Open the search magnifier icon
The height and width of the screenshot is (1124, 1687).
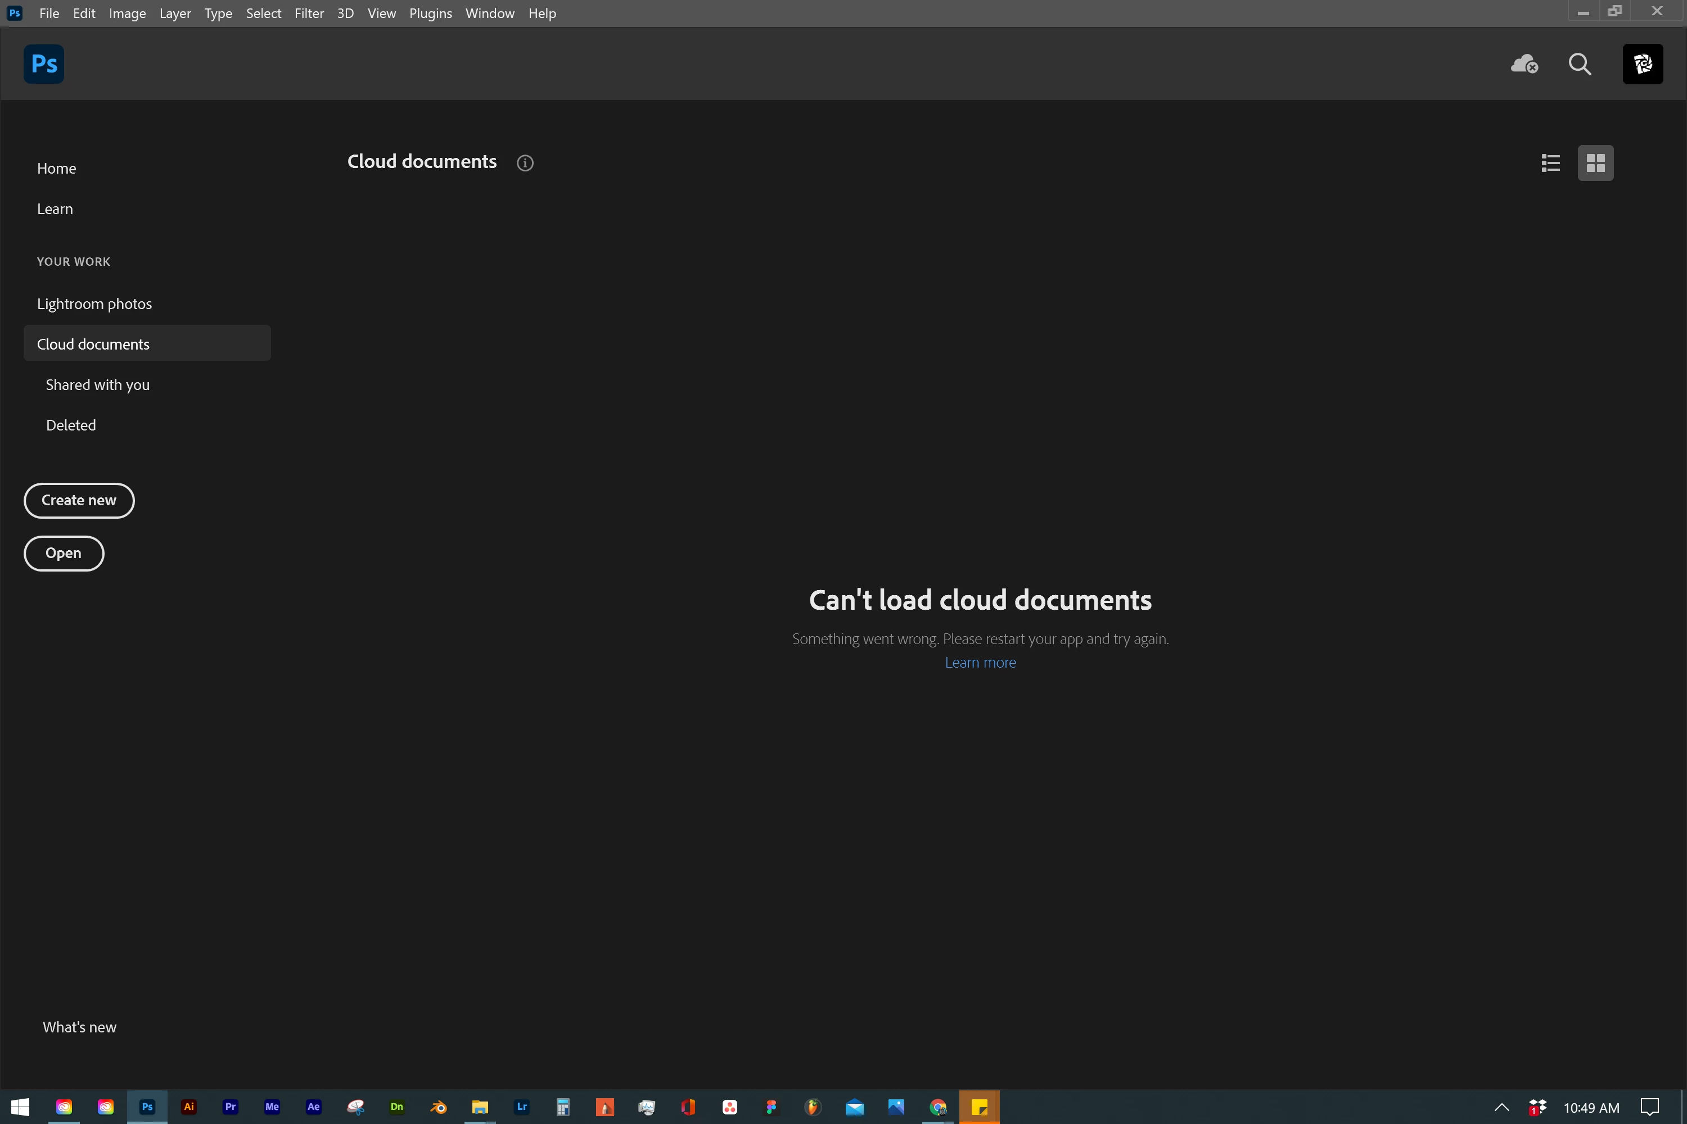click(x=1580, y=65)
